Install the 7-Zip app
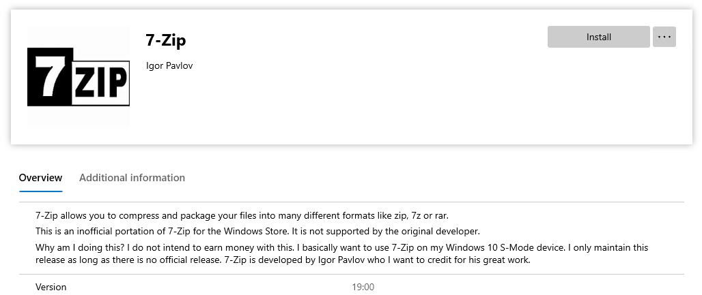Image resolution: width=702 pixels, height=295 pixels. pos(599,37)
